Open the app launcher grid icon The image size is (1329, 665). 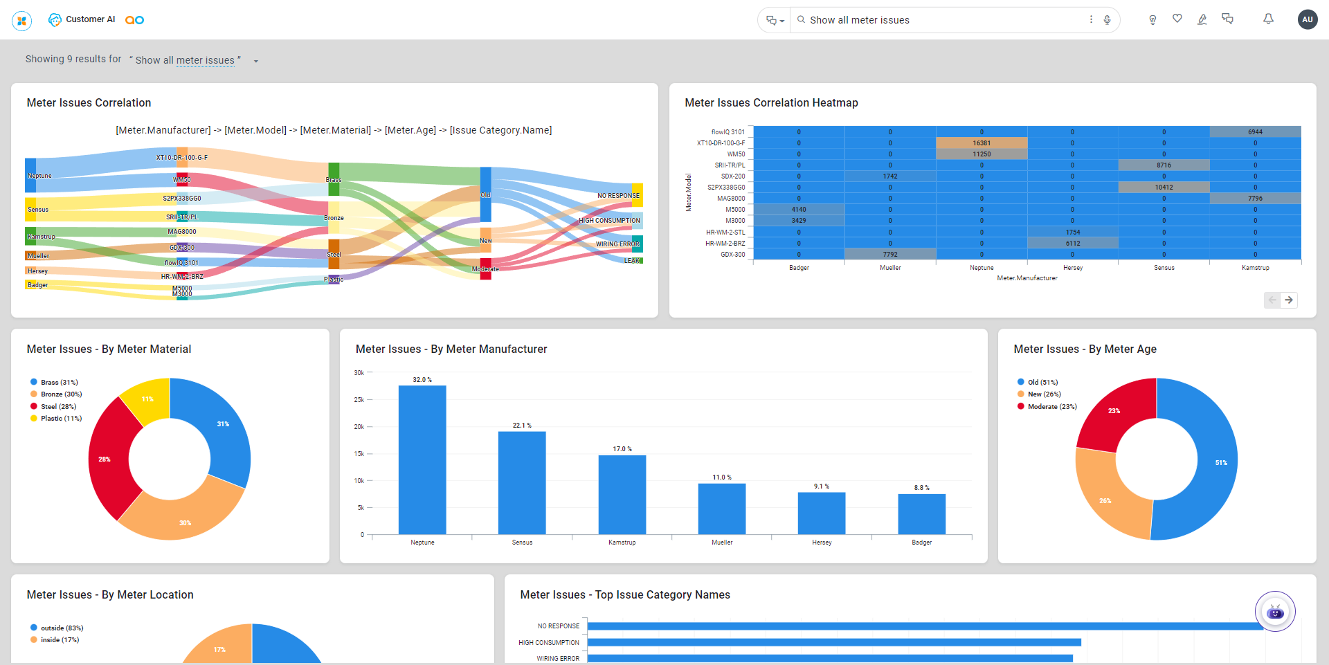(22, 21)
